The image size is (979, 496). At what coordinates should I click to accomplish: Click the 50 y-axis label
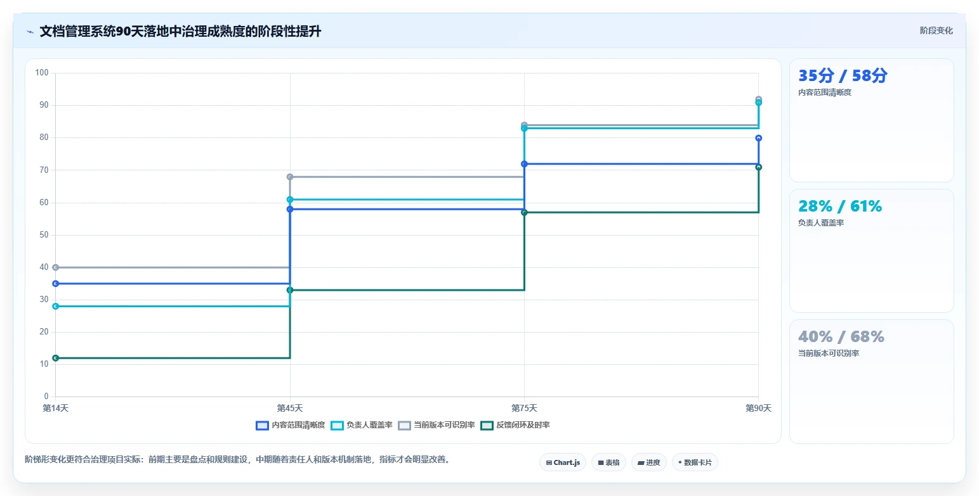[x=44, y=235]
